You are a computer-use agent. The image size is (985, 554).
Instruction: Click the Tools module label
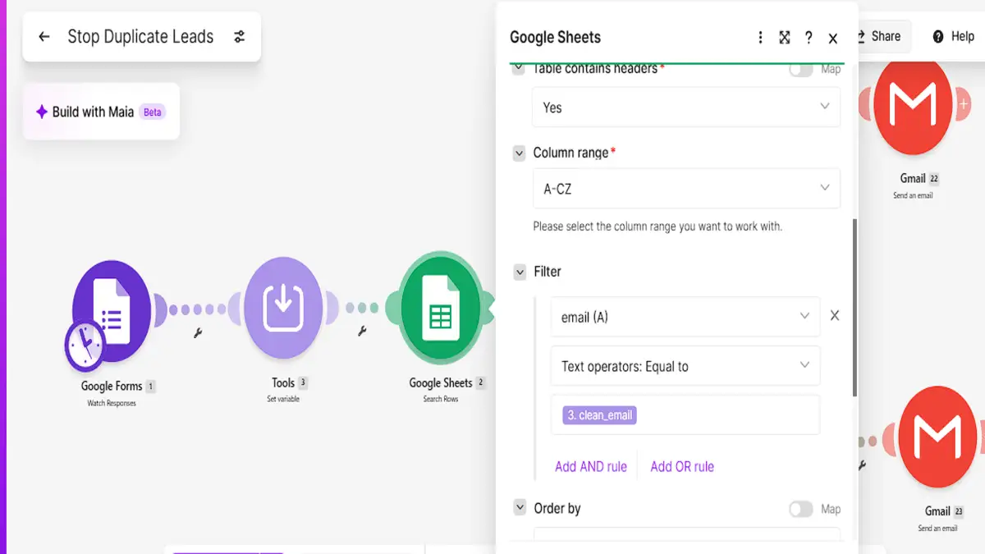[283, 382]
